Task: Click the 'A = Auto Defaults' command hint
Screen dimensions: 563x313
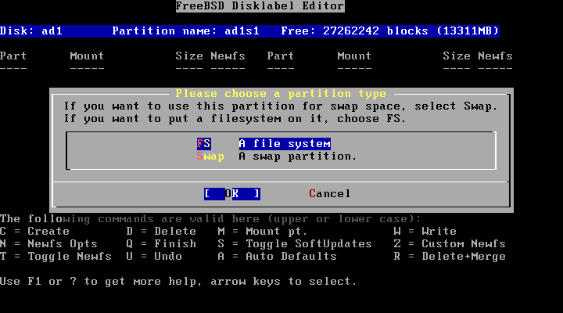Action: coord(277,256)
